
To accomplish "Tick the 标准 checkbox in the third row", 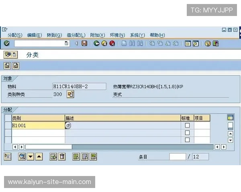I will [187, 140].
